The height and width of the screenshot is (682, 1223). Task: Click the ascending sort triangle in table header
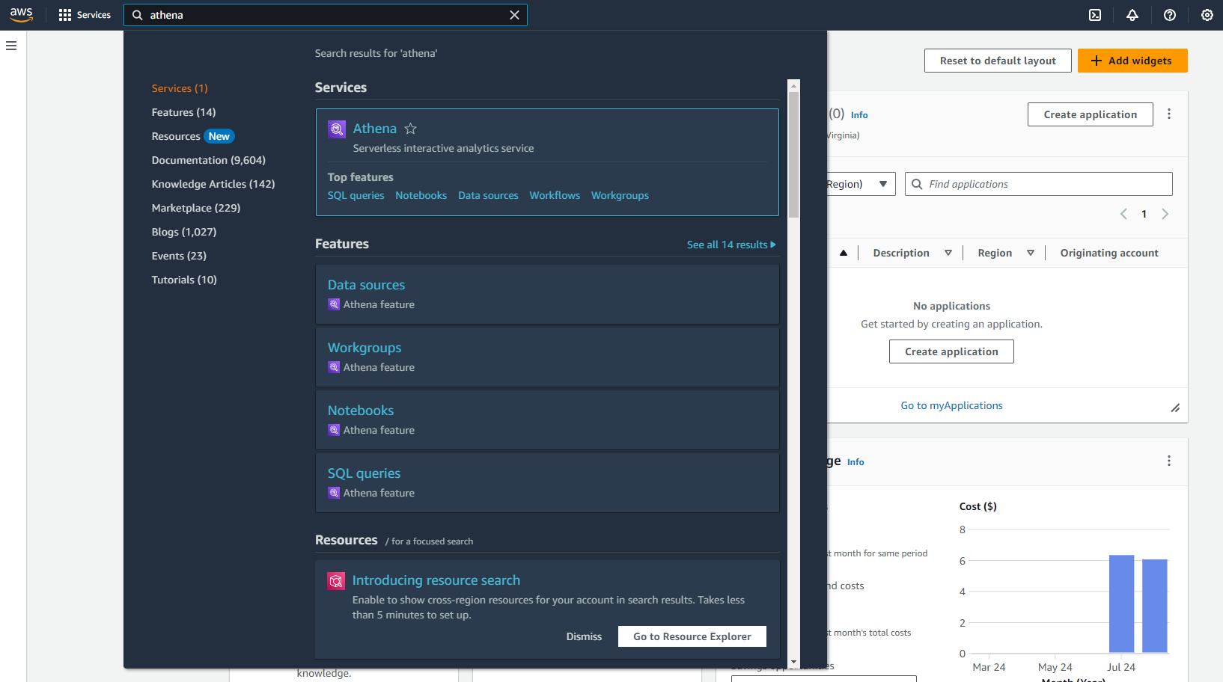pyautogui.click(x=844, y=253)
